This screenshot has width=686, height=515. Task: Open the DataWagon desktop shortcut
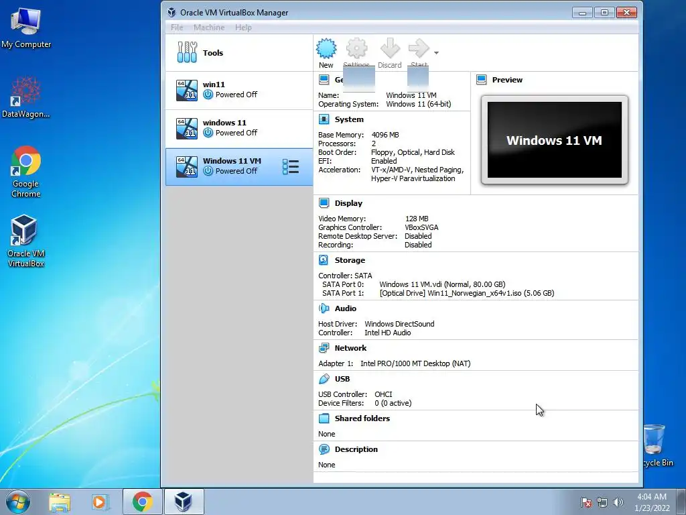coord(26,97)
